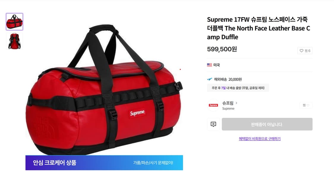The height and width of the screenshot is (176, 334).
Task: Open the 혜택없이 비회원으로 구매하기 link
Action: click(x=259, y=139)
